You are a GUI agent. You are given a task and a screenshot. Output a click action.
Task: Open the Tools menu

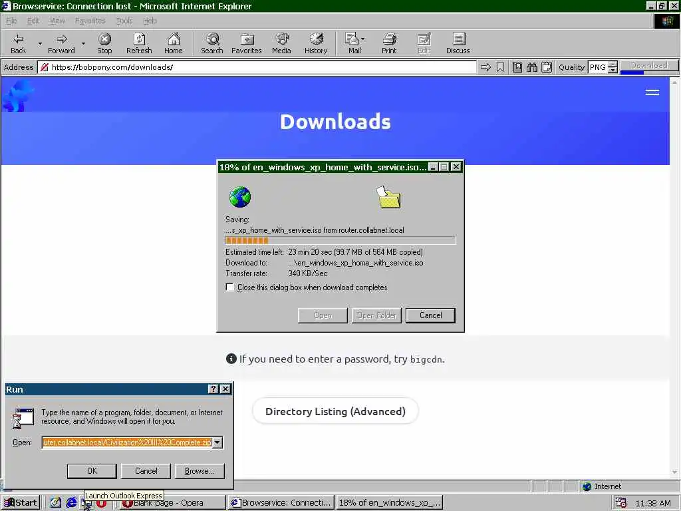(x=124, y=21)
